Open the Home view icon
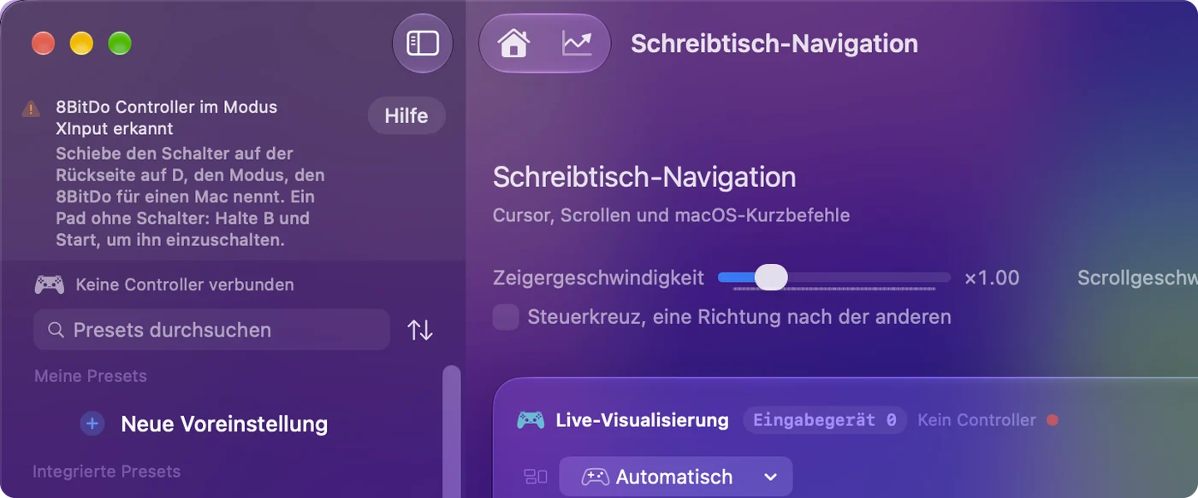 pos(513,44)
